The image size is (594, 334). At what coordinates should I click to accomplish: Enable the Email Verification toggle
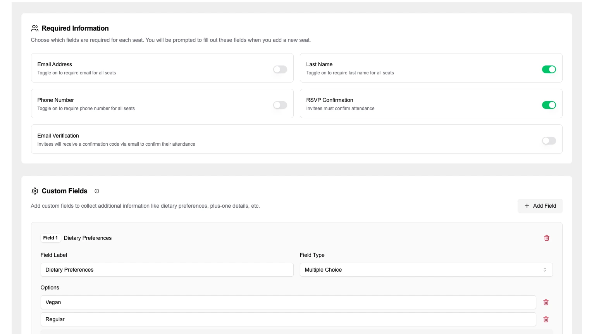point(549,141)
